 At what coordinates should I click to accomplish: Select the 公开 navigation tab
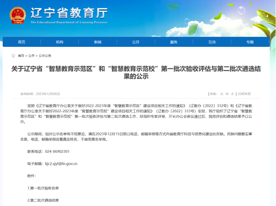click(x=136, y=42)
